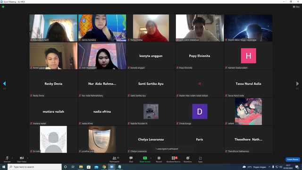Click the angel silhouette avatar tile
Screen dimensions: 302x170
[53, 139]
